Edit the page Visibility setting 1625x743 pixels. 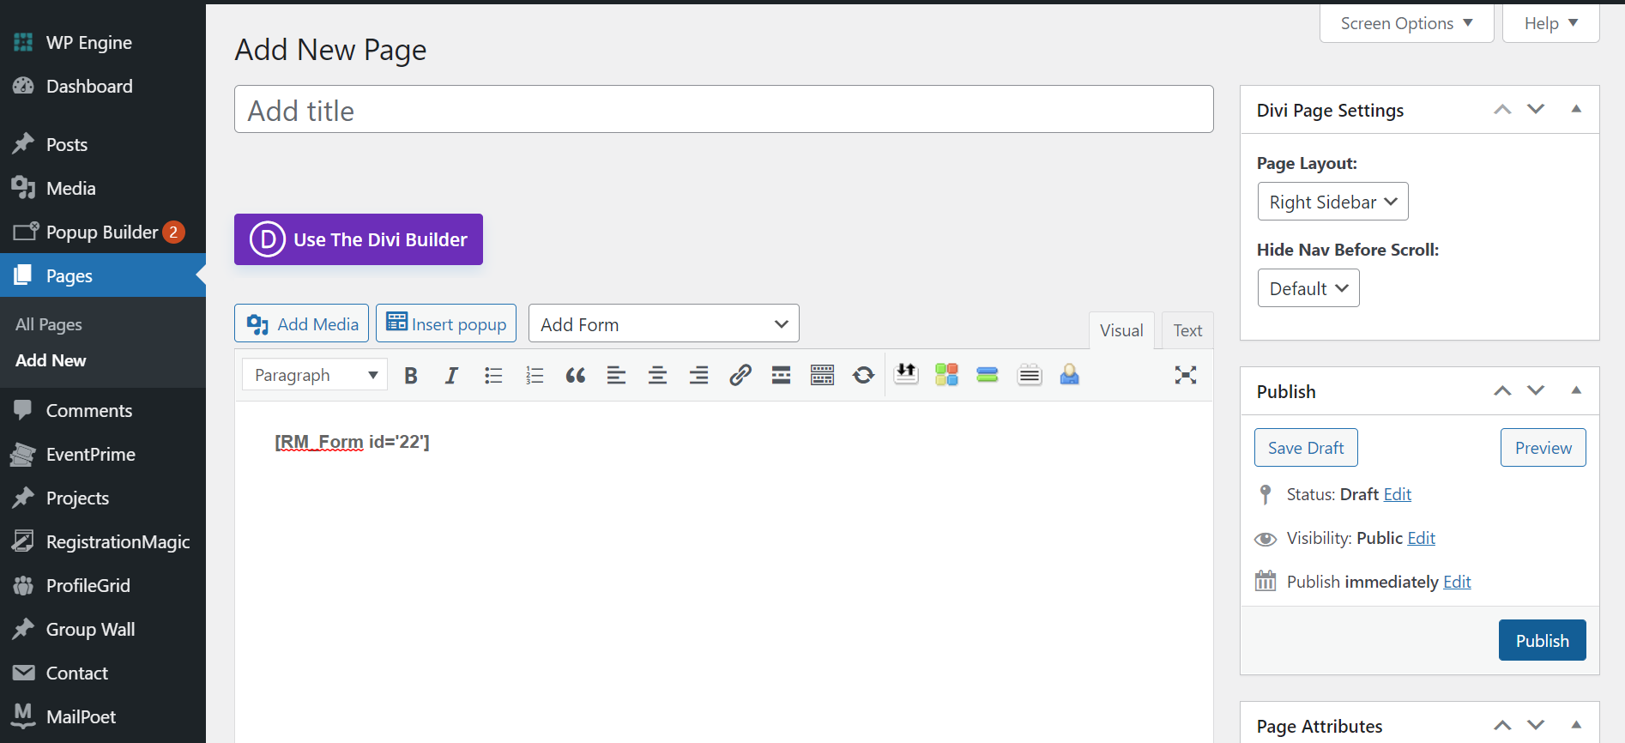pyautogui.click(x=1421, y=538)
